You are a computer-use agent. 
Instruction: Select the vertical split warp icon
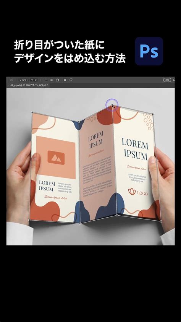click(x=41, y=80)
